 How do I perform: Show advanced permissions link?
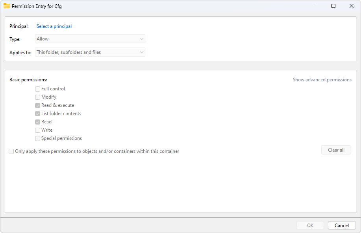[322, 80]
